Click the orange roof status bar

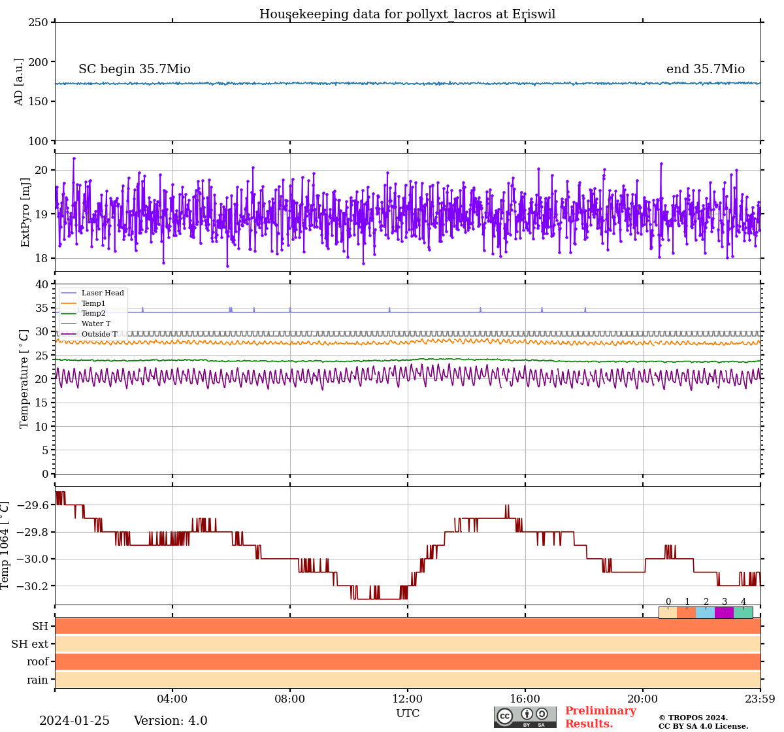408,661
